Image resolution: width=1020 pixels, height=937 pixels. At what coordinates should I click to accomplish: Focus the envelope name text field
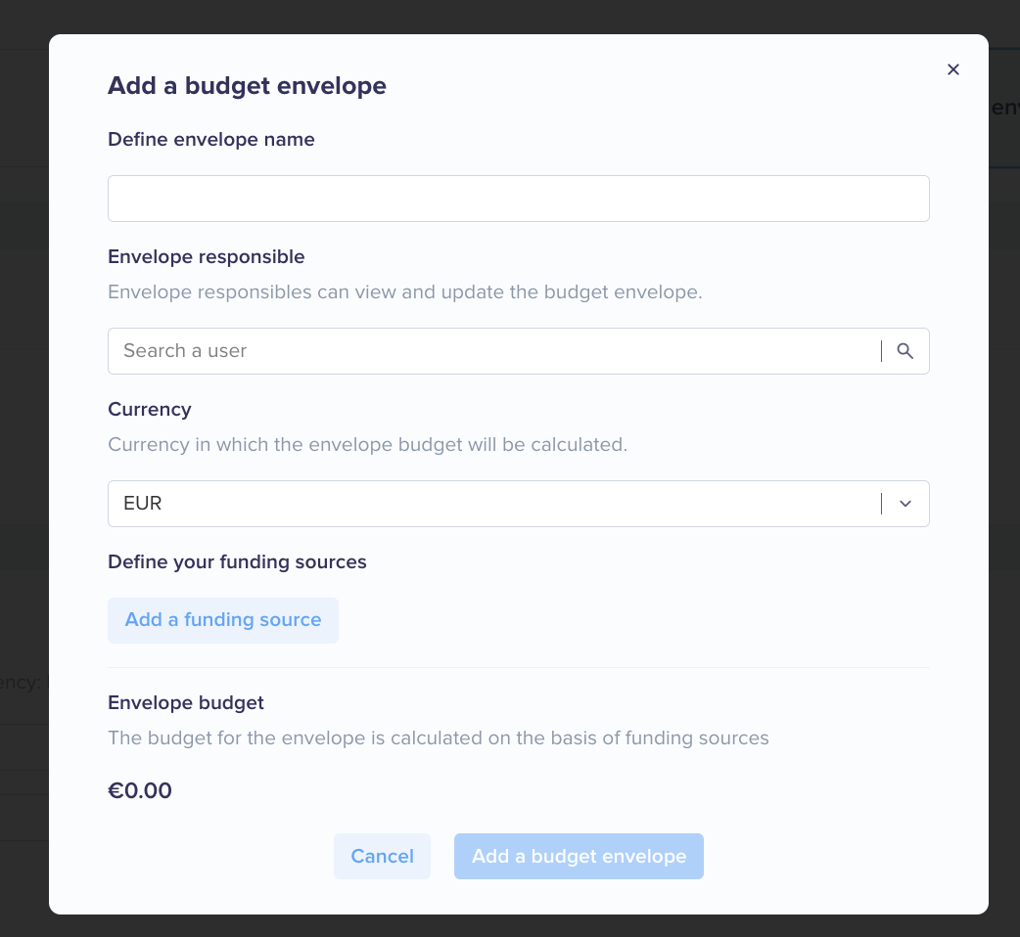click(519, 199)
